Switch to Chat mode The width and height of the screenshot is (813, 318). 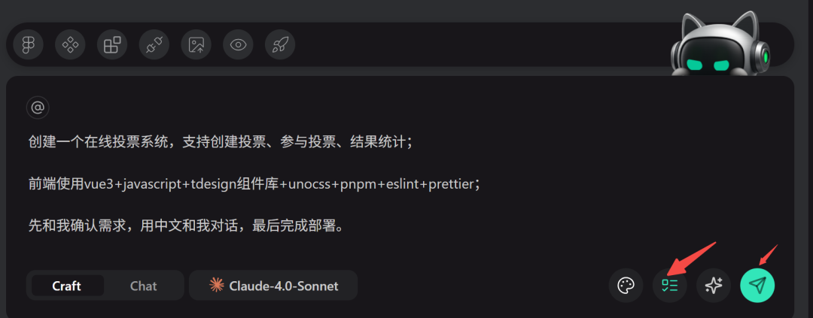[143, 286]
